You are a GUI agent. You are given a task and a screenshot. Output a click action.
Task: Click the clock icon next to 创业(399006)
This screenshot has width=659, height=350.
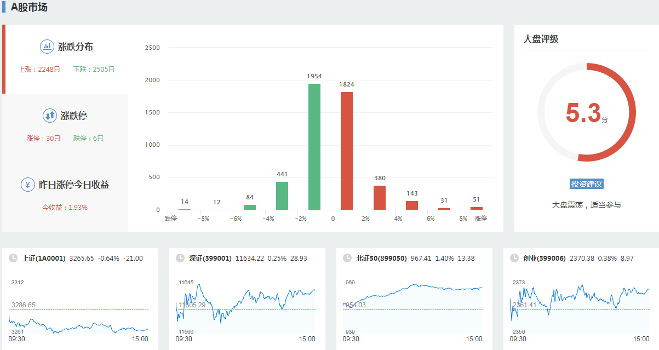click(x=514, y=258)
